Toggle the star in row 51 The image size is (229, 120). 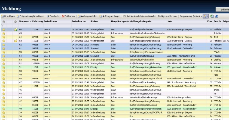tap(4, 67)
